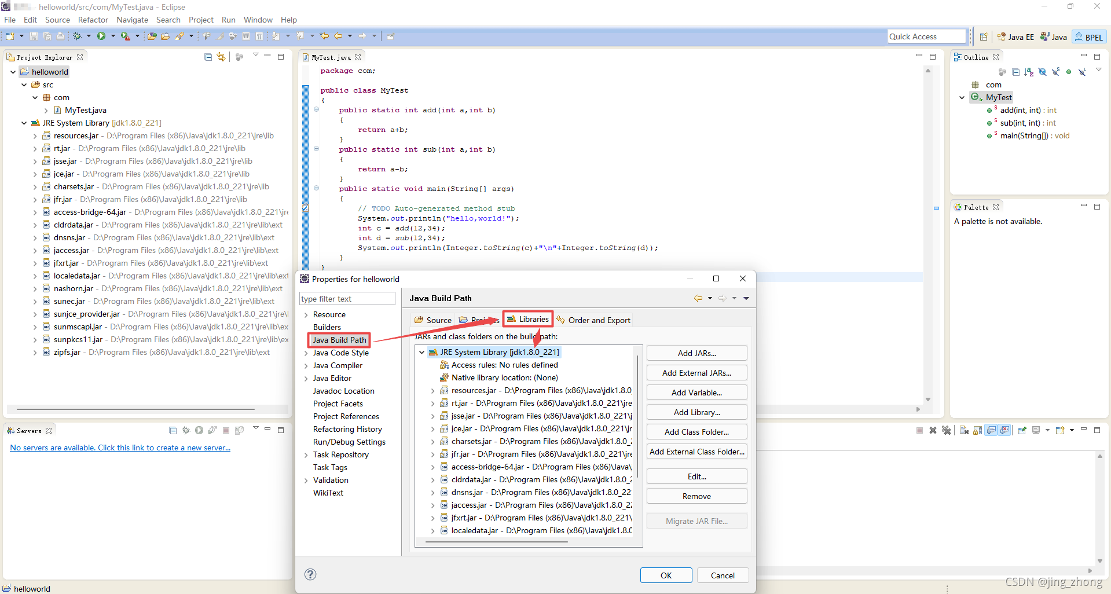The image size is (1111, 594).
Task: Click the New file toolbar icon
Action: 10,36
